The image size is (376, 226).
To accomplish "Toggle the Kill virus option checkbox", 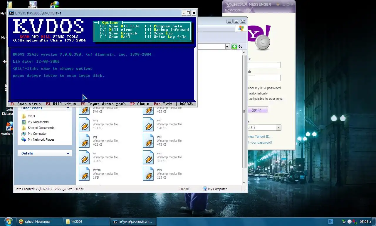I will [x=103, y=30].
